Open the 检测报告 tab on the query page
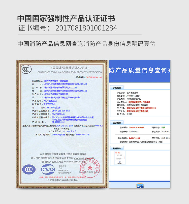The width and height of the screenshot is (189, 204). tap(117, 148)
